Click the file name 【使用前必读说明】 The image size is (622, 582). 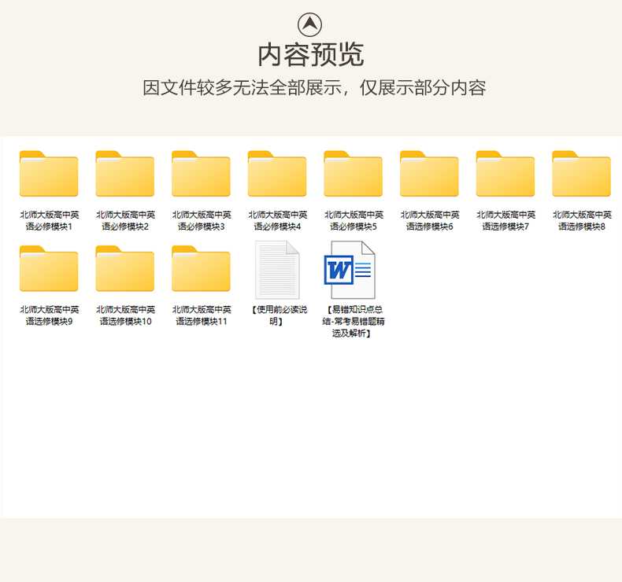click(x=278, y=315)
